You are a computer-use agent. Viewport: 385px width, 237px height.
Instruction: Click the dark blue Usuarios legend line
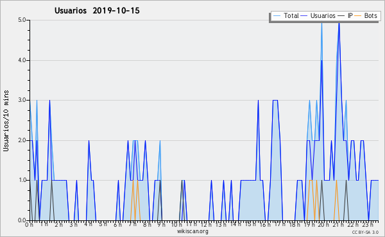pyautogui.click(x=304, y=16)
